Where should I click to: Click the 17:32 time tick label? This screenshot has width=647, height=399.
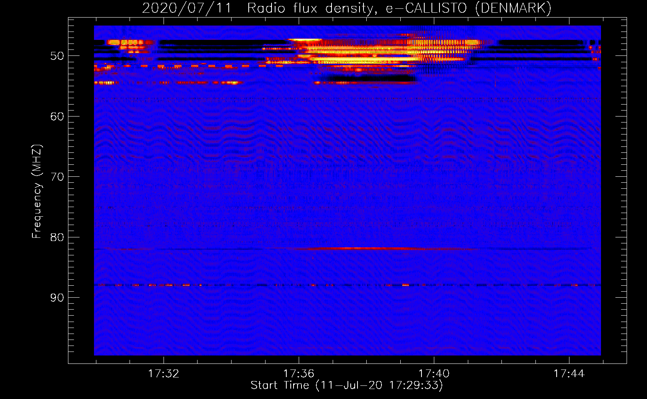pyautogui.click(x=164, y=374)
